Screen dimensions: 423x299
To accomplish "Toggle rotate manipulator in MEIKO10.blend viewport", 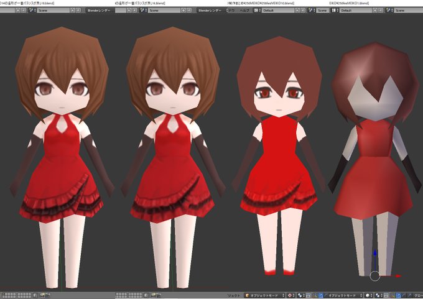I will [325, 295].
